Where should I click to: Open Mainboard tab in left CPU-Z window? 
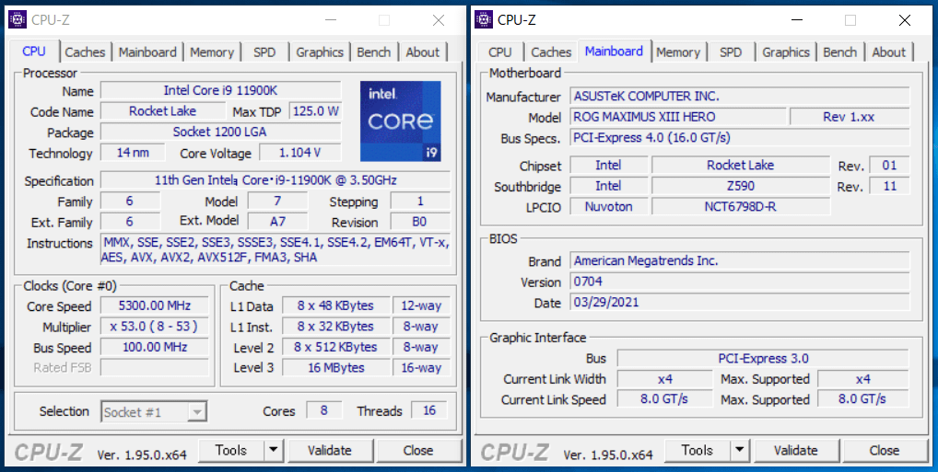point(147,52)
